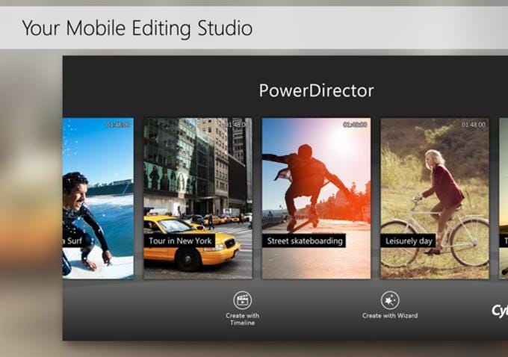Image resolution: width=508 pixels, height=357 pixels.
Task: Click the Street skateboarding title label
Action: click(x=304, y=240)
